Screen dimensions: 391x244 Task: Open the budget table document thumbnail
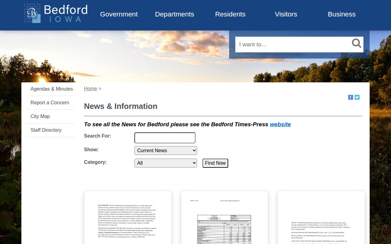pyautogui.click(x=225, y=217)
